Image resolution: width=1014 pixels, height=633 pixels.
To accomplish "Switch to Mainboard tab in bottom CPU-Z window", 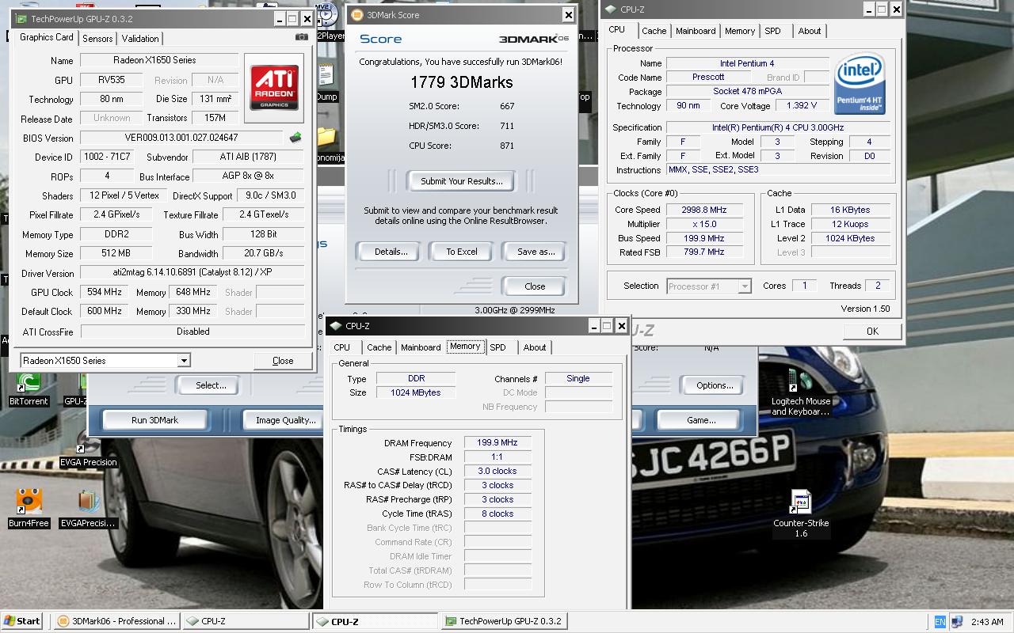I will point(421,347).
